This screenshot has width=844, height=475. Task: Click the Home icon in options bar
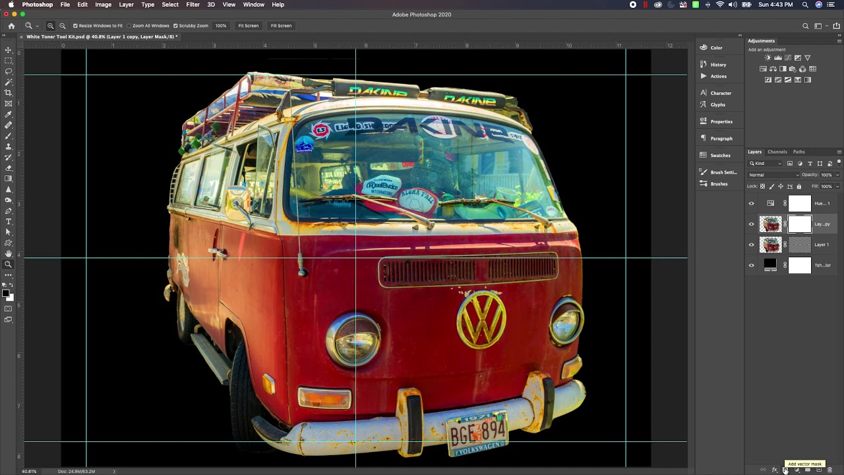coord(11,26)
